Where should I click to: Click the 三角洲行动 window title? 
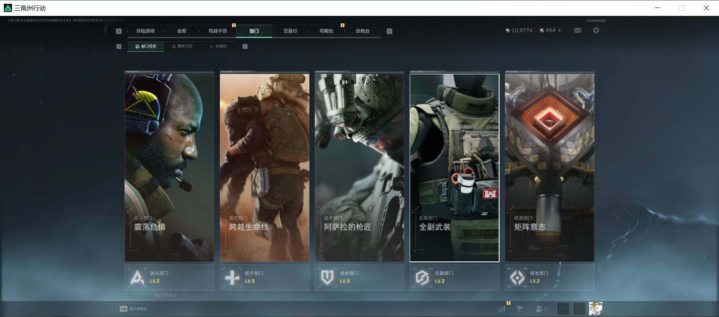point(30,8)
